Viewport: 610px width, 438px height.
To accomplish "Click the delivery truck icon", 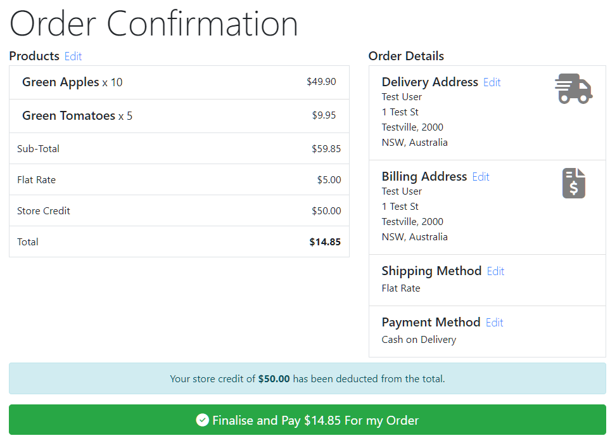I will click(x=573, y=89).
